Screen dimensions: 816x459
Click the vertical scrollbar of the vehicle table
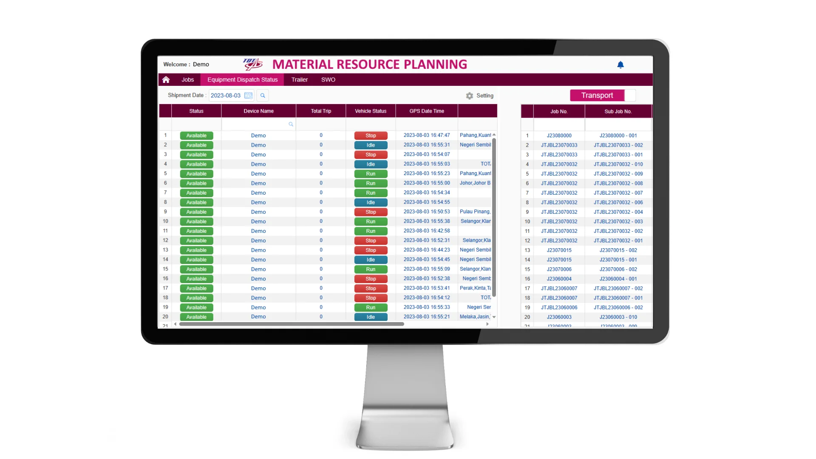(x=493, y=217)
